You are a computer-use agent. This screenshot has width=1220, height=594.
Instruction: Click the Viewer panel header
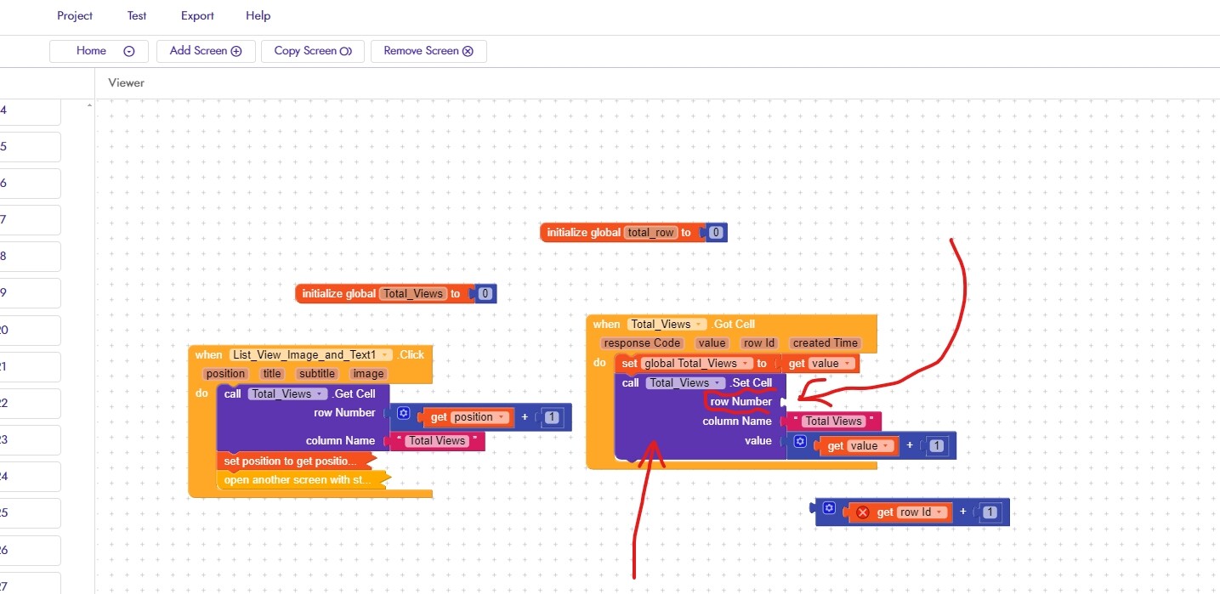(x=127, y=82)
